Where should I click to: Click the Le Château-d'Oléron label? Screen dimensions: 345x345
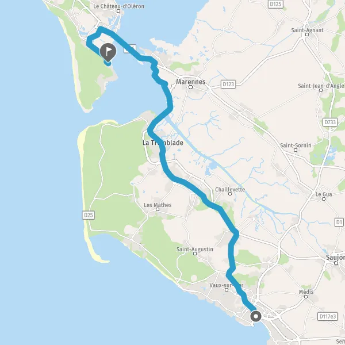[119, 6]
